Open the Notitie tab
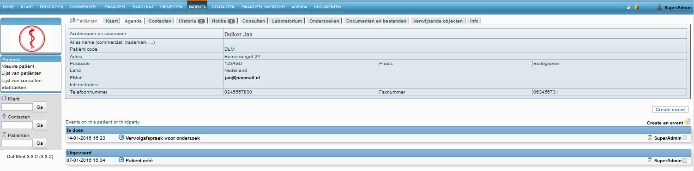This screenshot has width=694, height=171. point(223,21)
